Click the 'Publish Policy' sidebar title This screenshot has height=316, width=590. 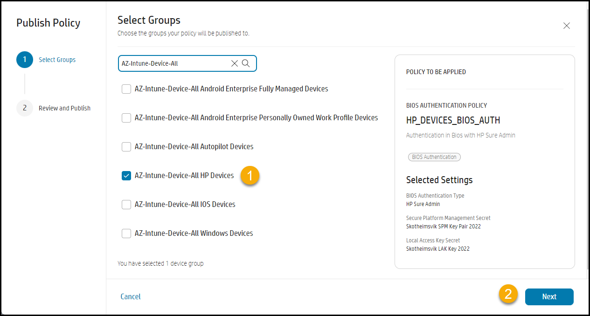tap(49, 23)
